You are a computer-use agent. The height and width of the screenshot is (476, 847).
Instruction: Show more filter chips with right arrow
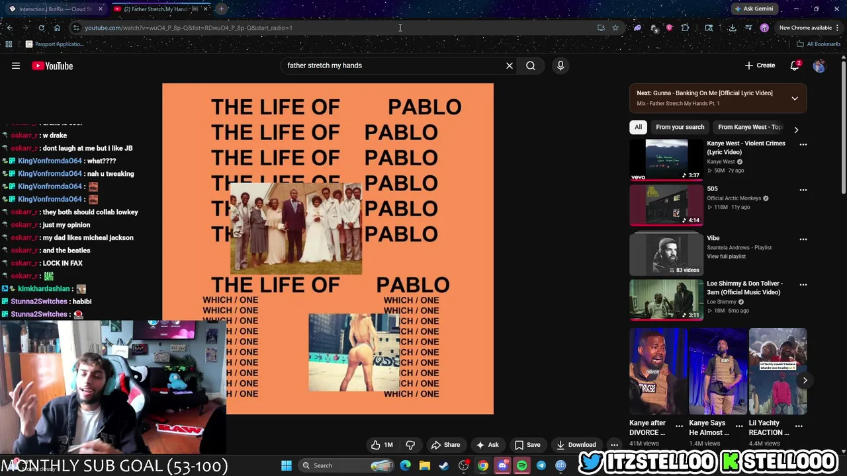point(796,130)
